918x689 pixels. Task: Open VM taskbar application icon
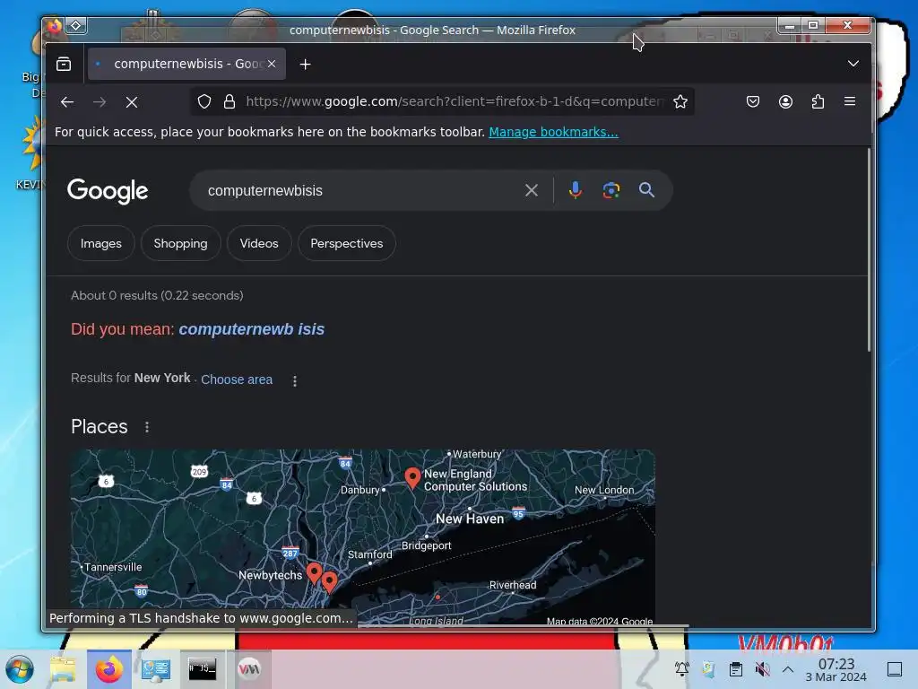(249, 668)
